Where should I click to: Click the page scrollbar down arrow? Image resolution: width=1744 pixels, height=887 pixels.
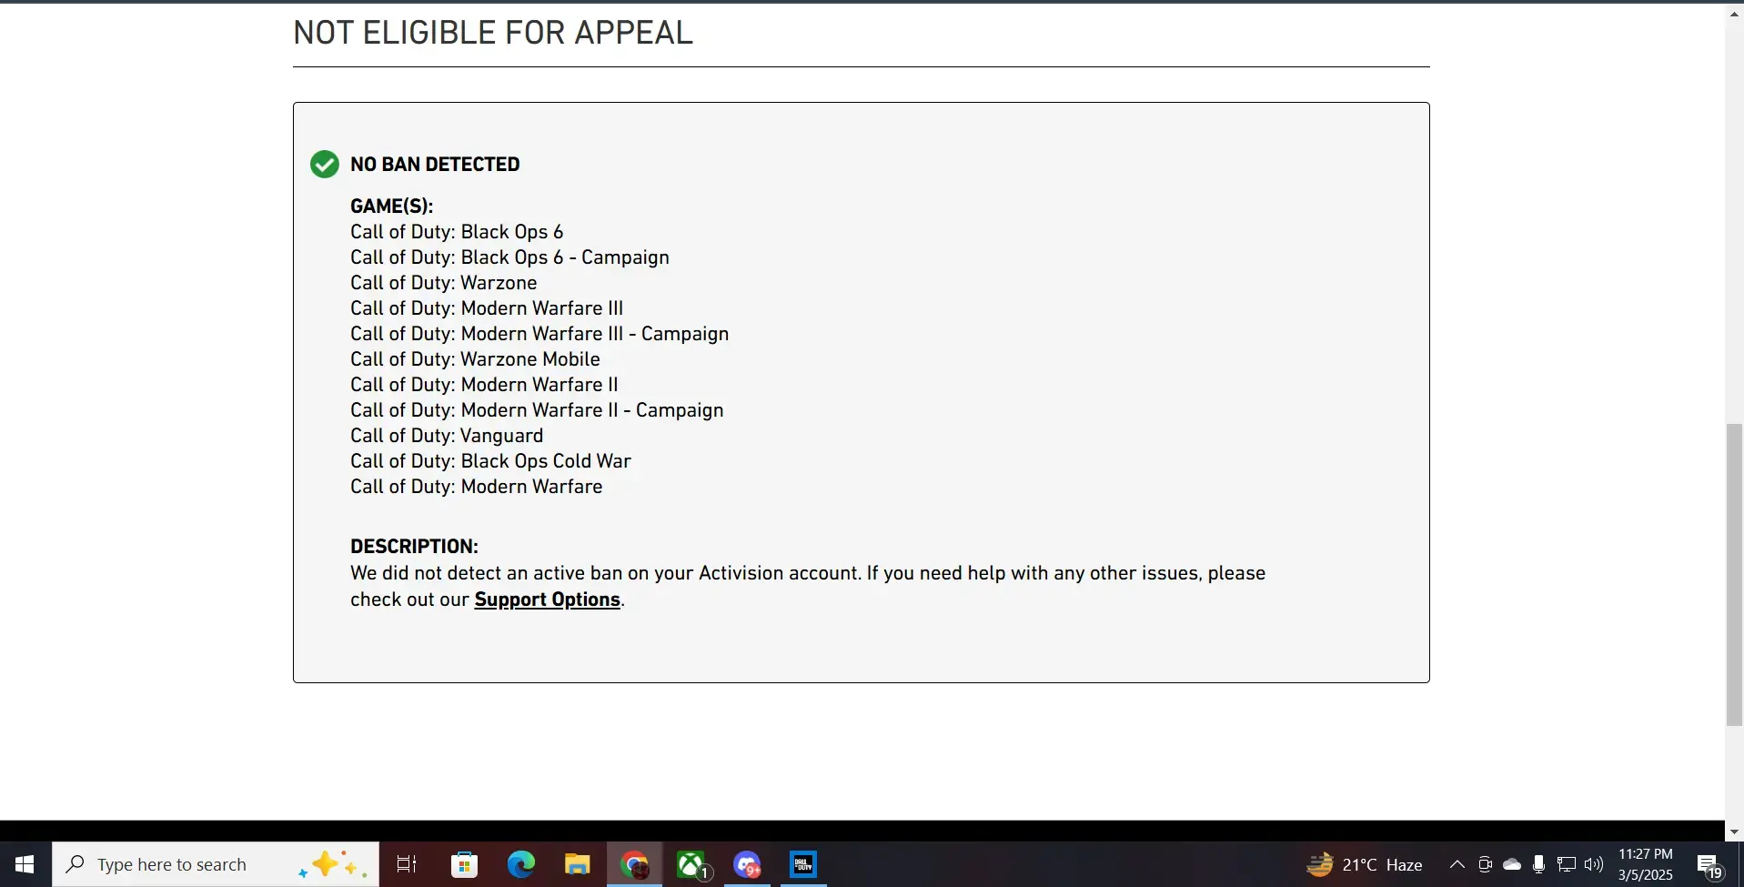click(x=1734, y=832)
